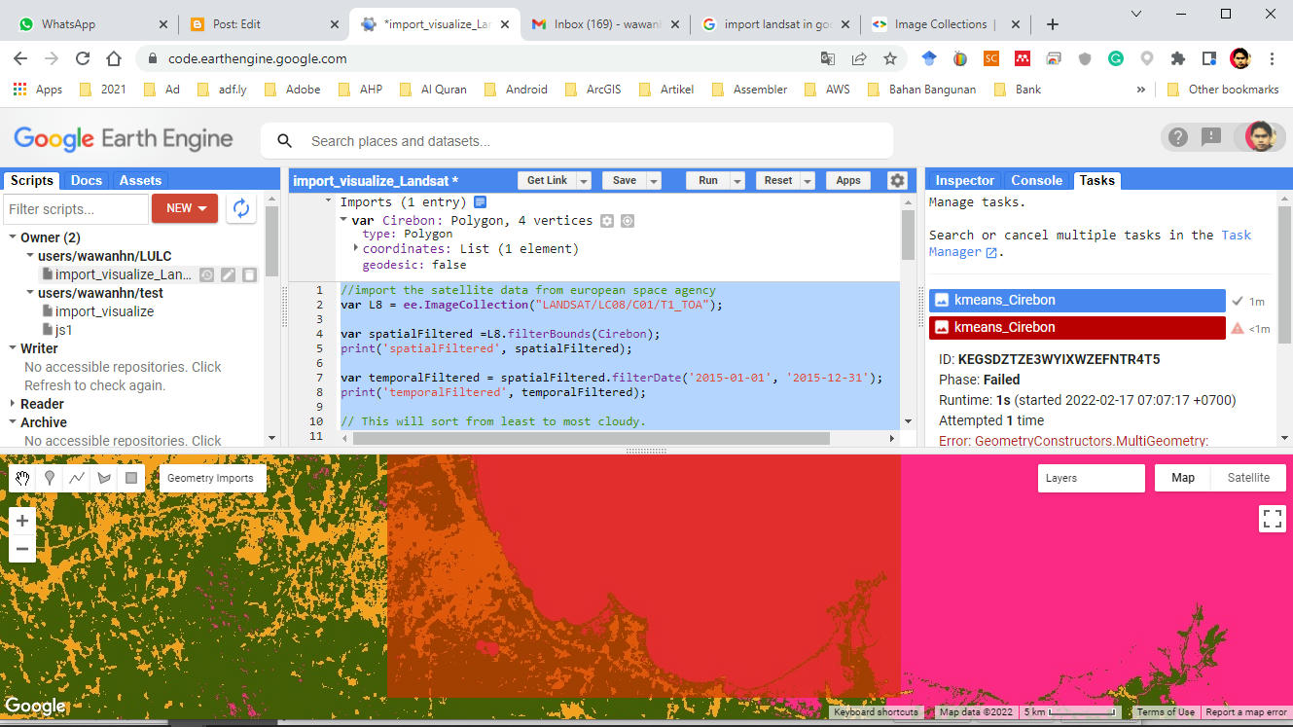Viewport: 1293px width, 727px height.
Task: Rename the import_visualize_Lan script with pencil icon
Action: click(x=228, y=275)
